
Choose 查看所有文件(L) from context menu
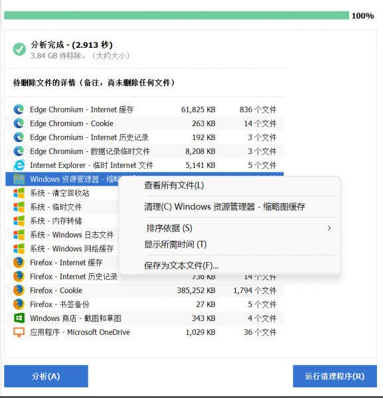tap(174, 185)
